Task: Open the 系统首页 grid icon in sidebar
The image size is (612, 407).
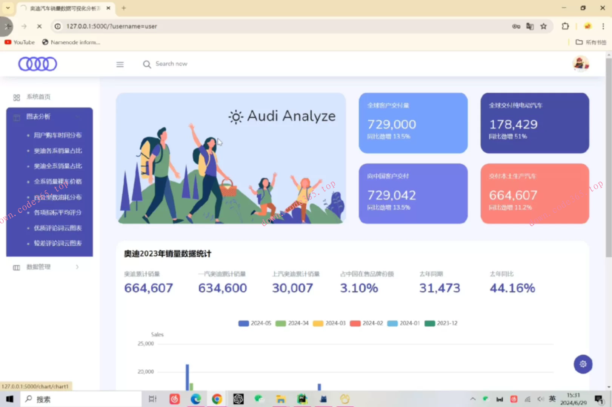Action: pos(16,97)
